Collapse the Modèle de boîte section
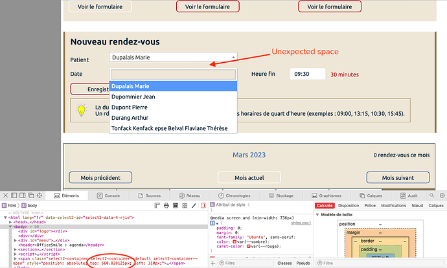Screen dimensions: 447x268 pyautogui.click(x=317, y=215)
